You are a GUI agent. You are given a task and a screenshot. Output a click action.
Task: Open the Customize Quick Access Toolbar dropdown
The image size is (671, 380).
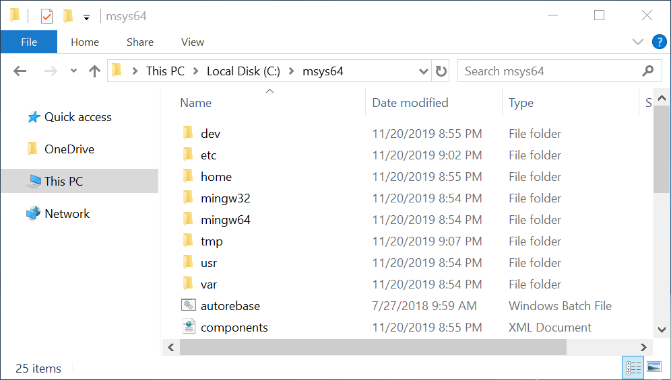86,17
